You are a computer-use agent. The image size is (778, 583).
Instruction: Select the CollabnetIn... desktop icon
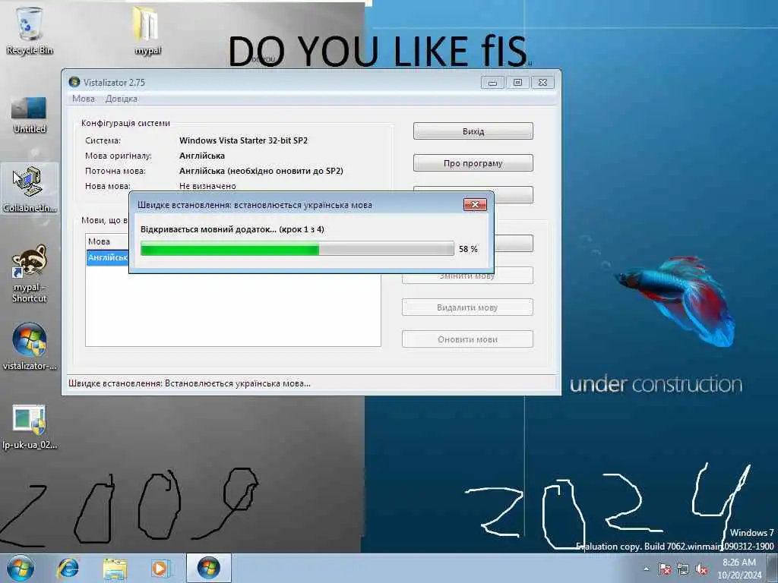(30, 189)
